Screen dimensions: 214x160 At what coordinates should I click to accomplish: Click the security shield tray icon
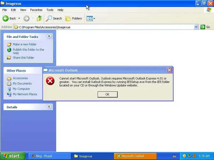(x=184, y=156)
